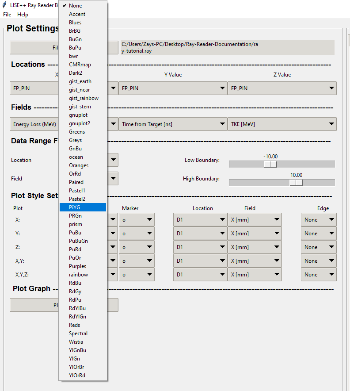The height and width of the screenshot is (391, 350).
Task: Expand the Y Value location dropdown
Action: 172,88
